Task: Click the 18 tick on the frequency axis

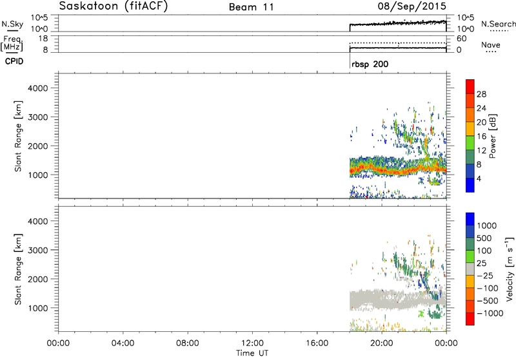Action: tap(43, 39)
